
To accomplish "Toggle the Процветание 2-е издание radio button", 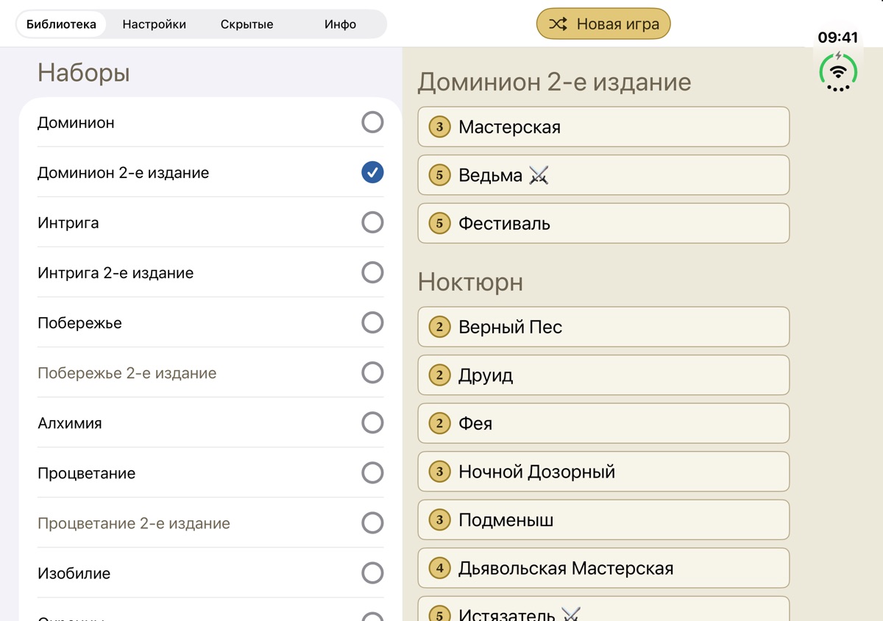I will pos(372,522).
